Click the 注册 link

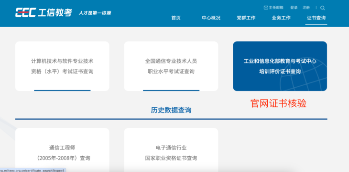(x=306, y=8)
